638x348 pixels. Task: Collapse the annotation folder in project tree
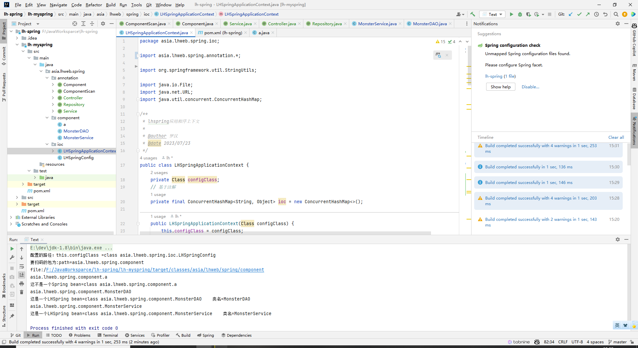tap(47, 78)
